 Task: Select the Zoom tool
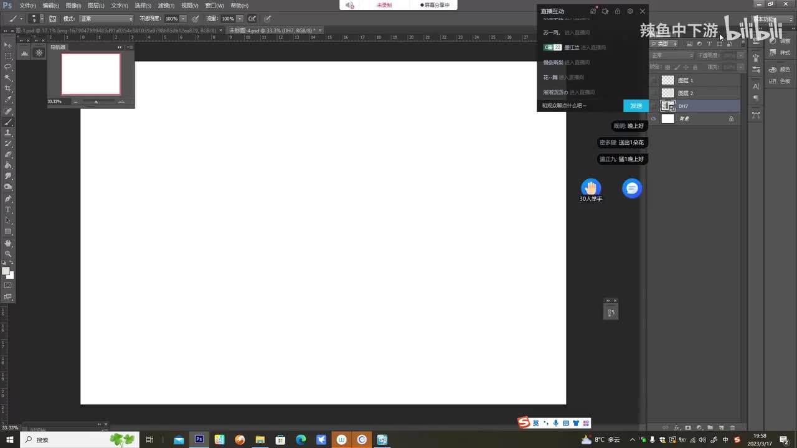(8, 254)
